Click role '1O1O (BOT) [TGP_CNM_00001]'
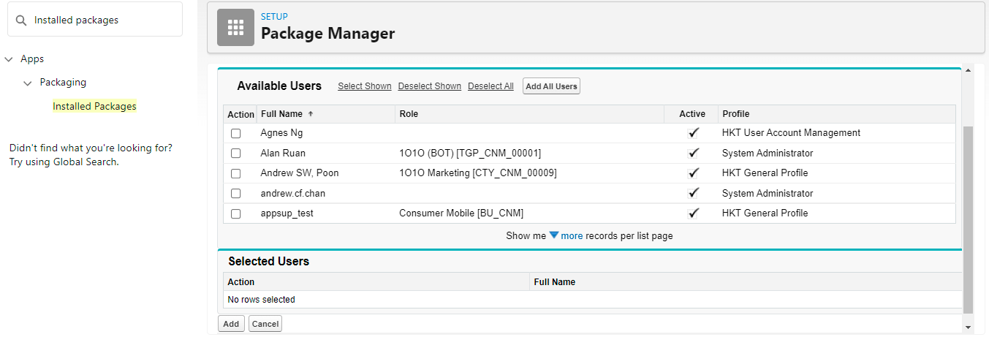This screenshot has height=337, width=989. pos(470,154)
